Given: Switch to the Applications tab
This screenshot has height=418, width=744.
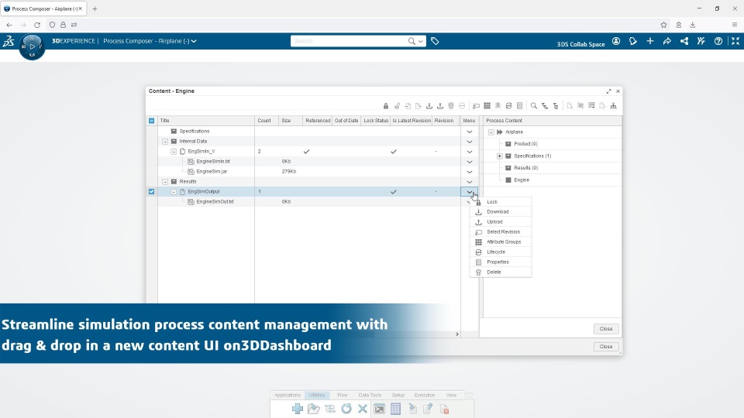Looking at the screenshot, I should tap(288, 395).
